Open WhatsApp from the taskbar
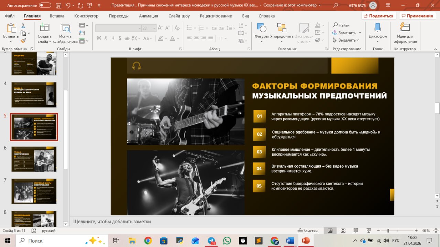The width and height of the screenshot is (440, 247). [x=227, y=240]
